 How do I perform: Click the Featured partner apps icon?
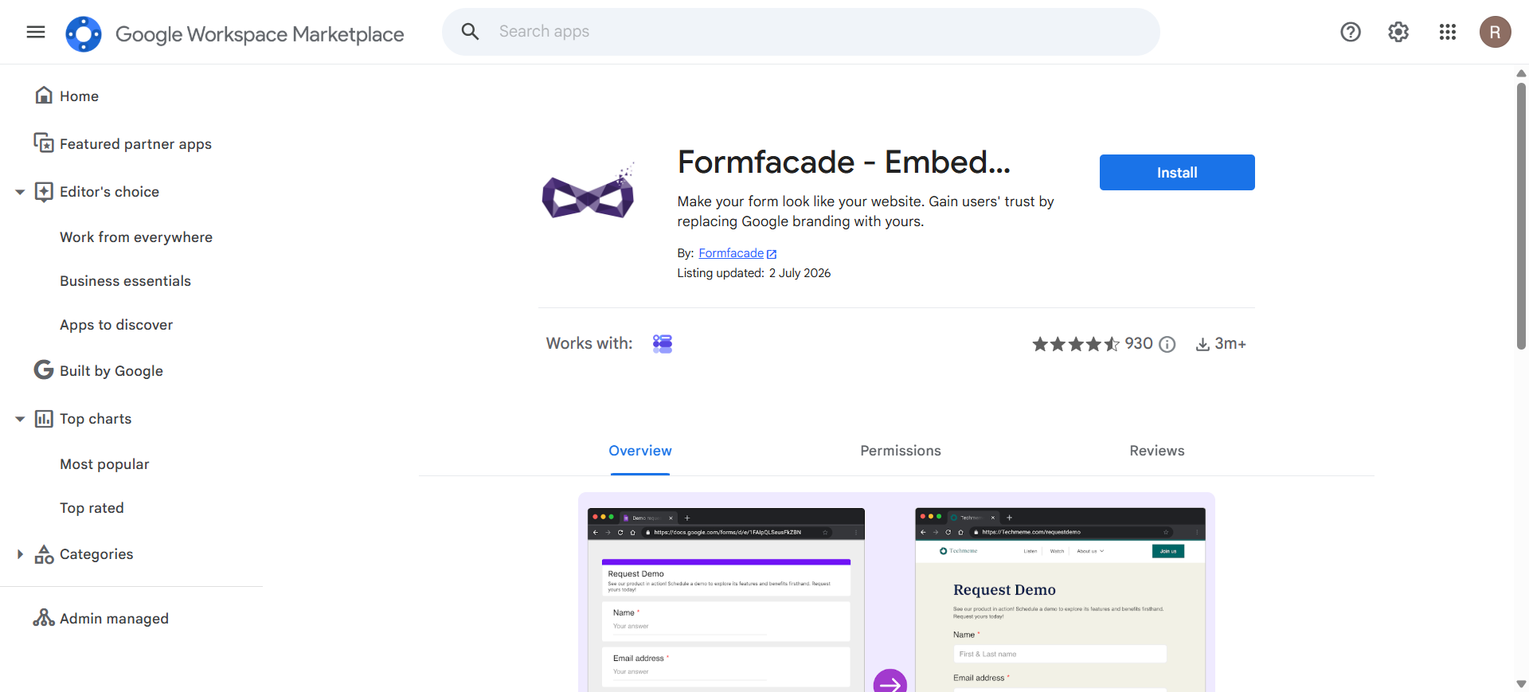click(x=44, y=143)
